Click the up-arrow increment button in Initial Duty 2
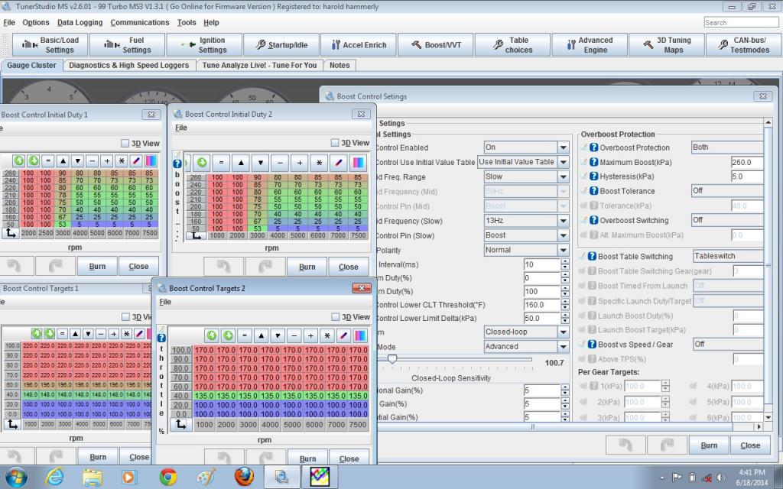Viewport: 783px width, 489px height. 241,163
